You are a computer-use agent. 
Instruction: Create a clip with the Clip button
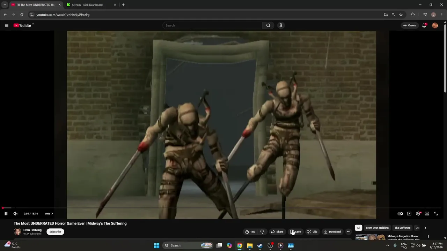(x=312, y=232)
